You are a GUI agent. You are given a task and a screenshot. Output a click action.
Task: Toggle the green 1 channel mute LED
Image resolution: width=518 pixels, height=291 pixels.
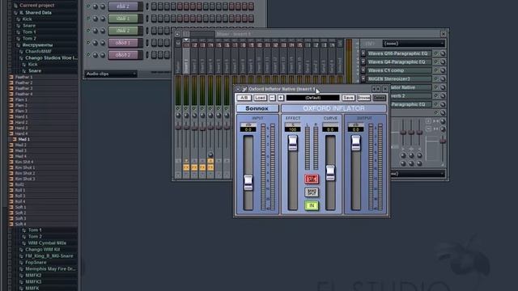(88, 19)
